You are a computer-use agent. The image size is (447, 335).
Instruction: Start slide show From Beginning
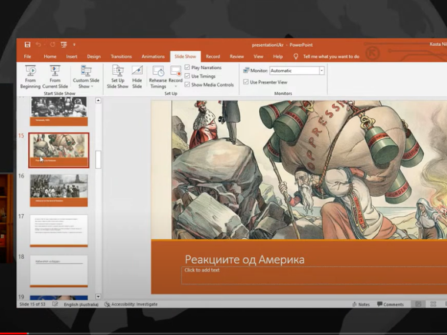(30, 76)
